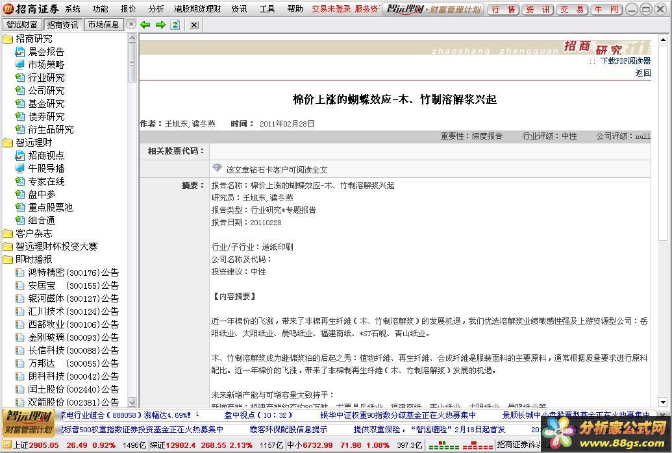672x453 pixels.
Task: Click document icon beside 银河磁体 公告
Action: [19, 299]
